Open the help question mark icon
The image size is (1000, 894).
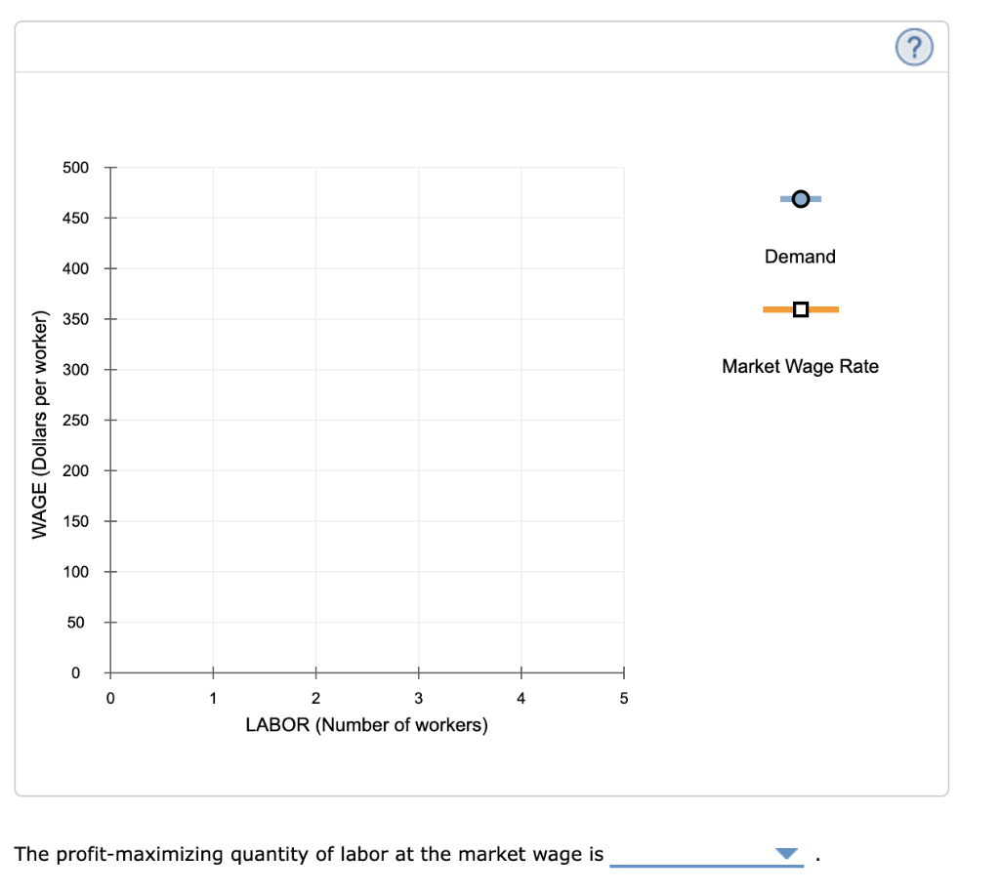pyautogui.click(x=913, y=46)
